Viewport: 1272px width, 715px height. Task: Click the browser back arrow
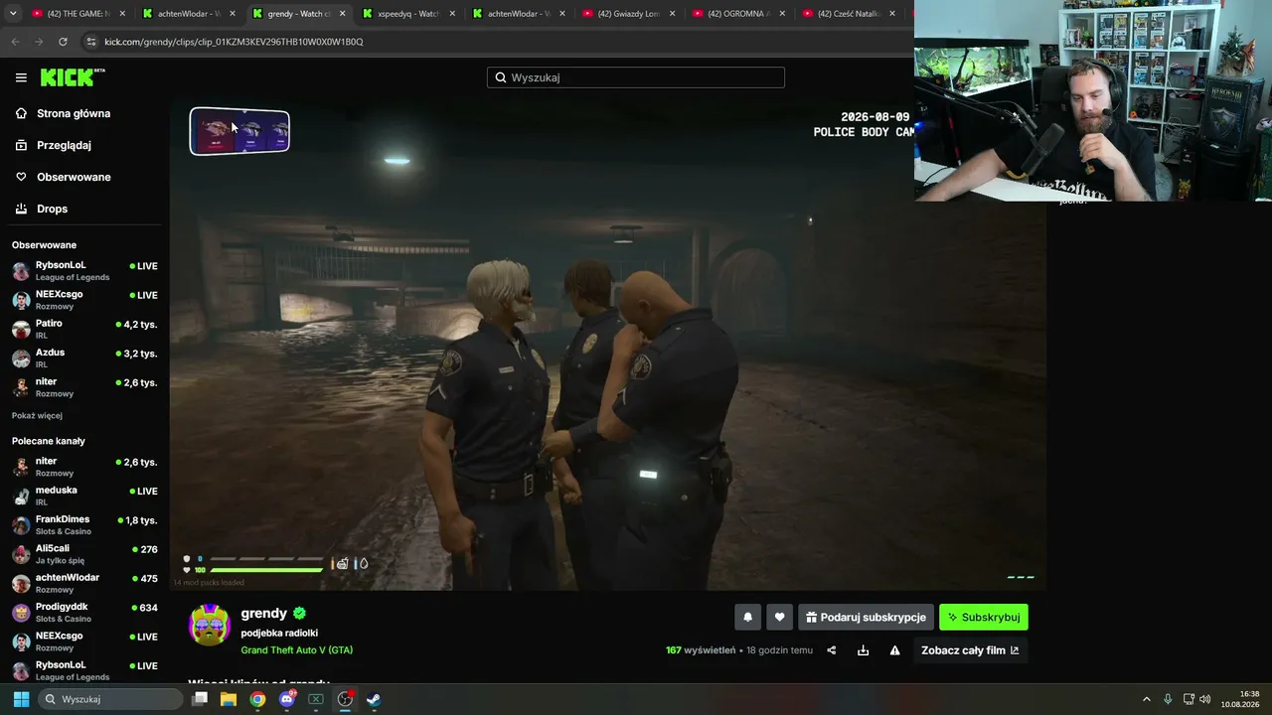[x=15, y=42]
